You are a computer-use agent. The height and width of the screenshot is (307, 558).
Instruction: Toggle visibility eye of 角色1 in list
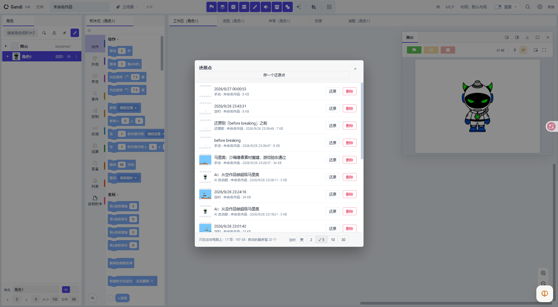[69, 57]
